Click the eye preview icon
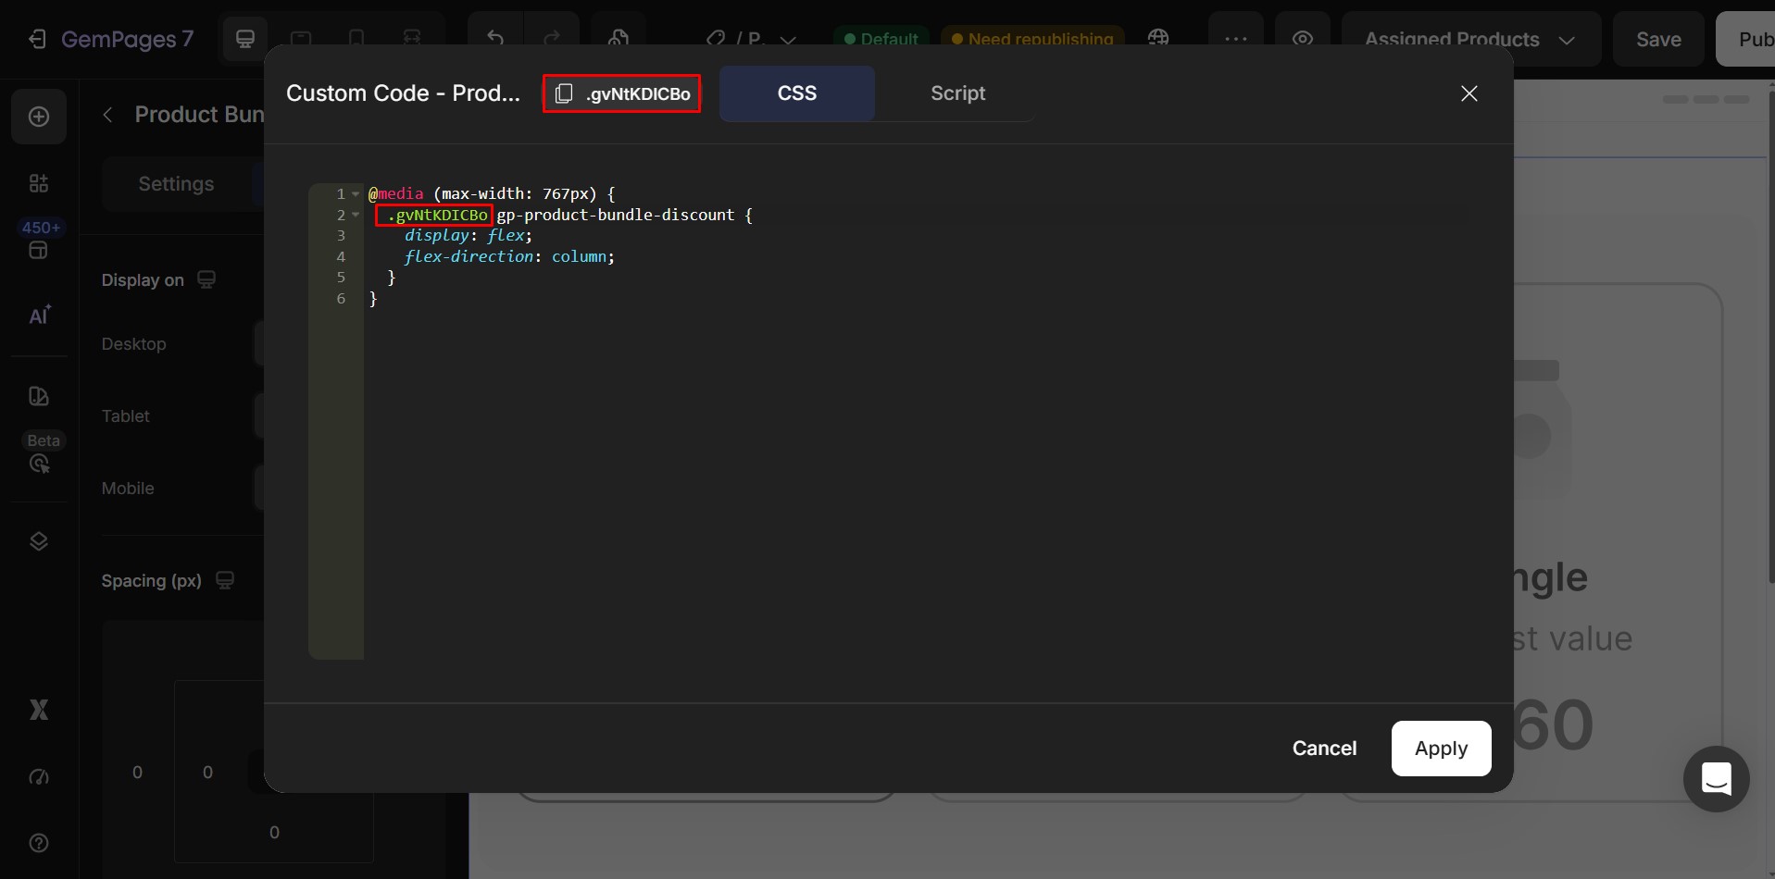 [1303, 39]
